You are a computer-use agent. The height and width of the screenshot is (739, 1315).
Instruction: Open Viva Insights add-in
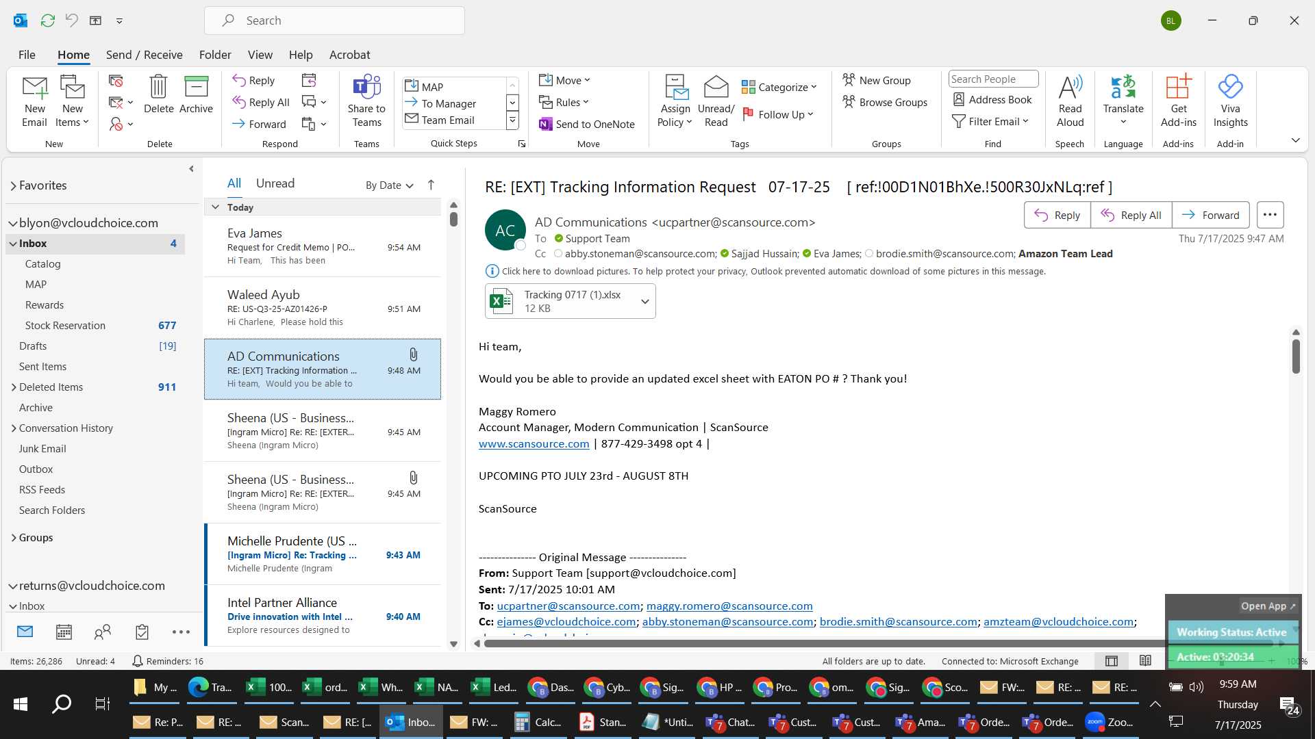[1230, 101]
